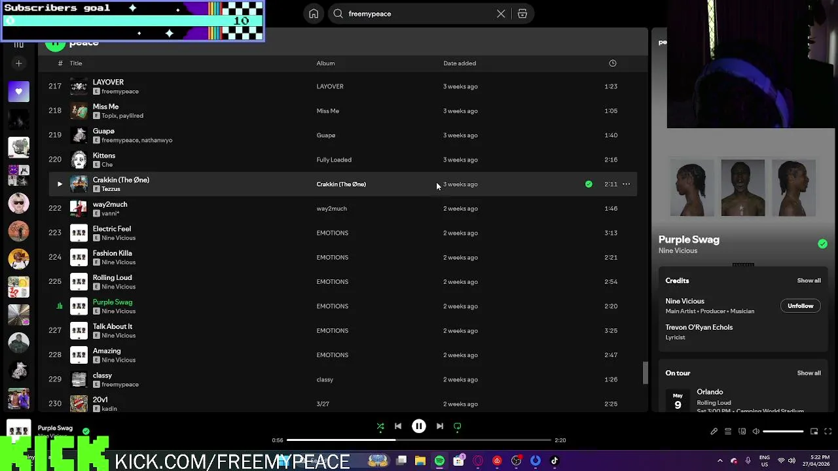Click the Purple Swag artist image banner
The height and width of the screenshot is (471, 838).
(742, 188)
